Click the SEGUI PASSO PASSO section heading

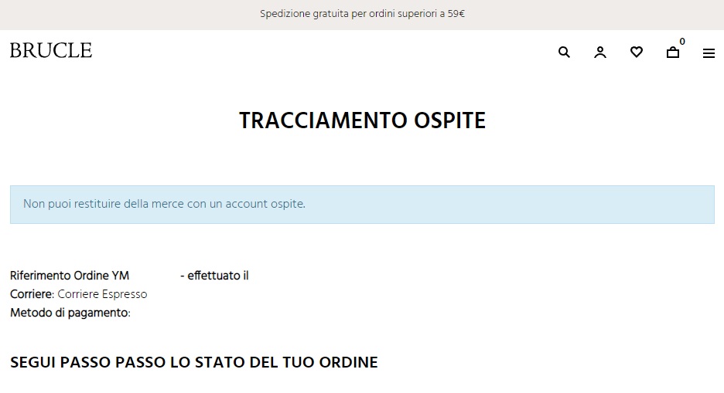(x=193, y=362)
